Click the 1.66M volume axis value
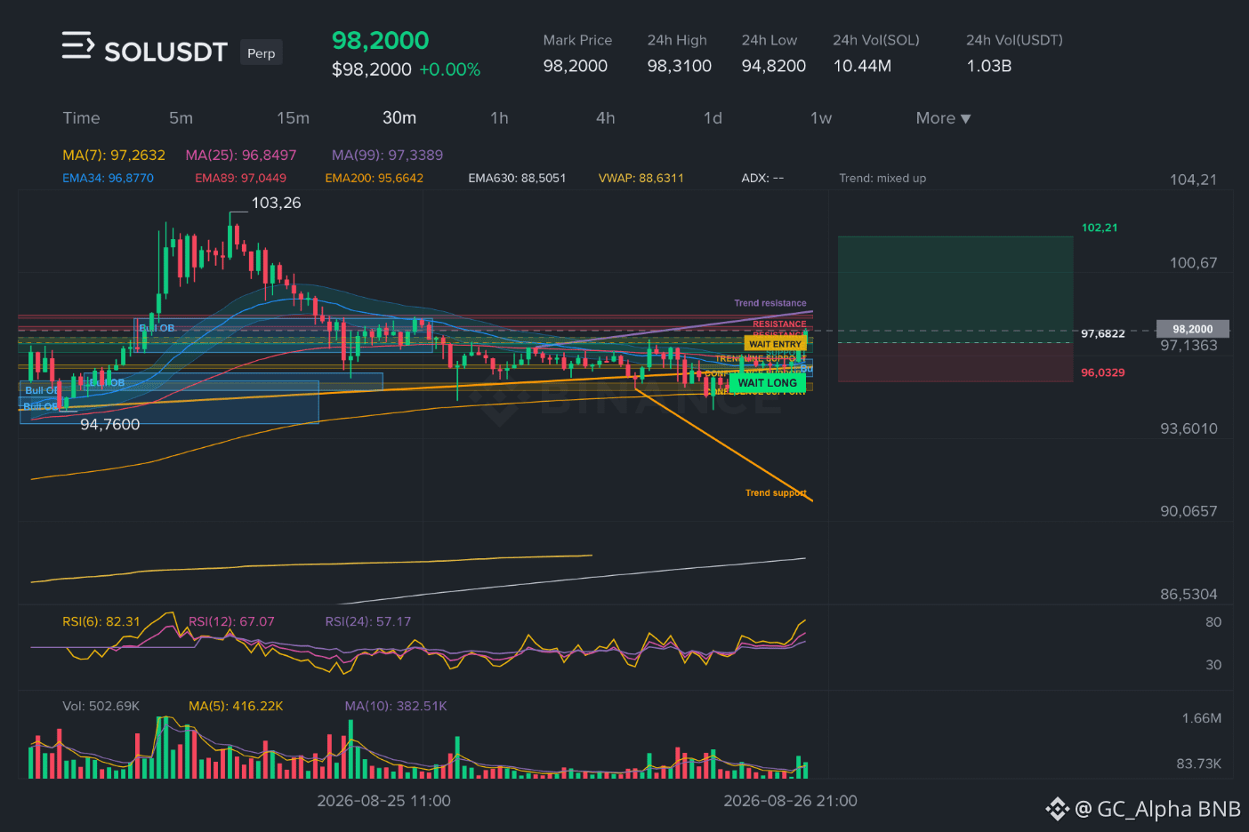The image size is (1249, 832). 1202,718
